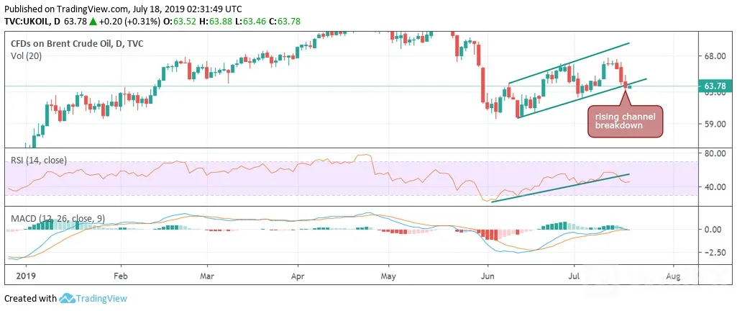737x311 pixels.
Task: Click the RSI 80.00 scale value
Action: [x=716, y=153]
